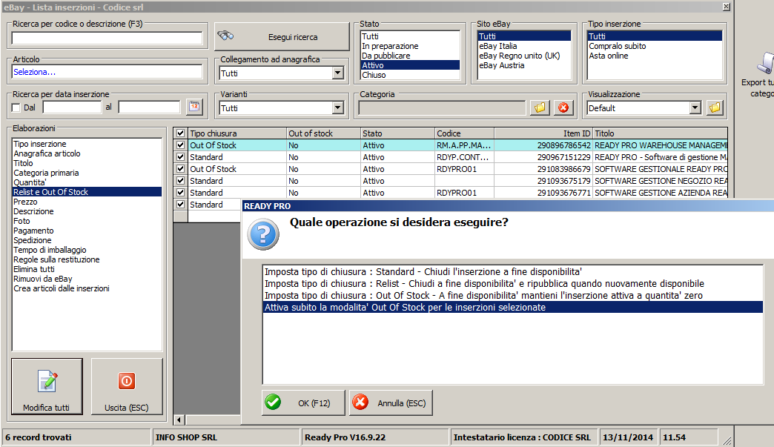774x447 pixels.
Task: Select 'Asta online' in Tipo inserzione
Action: 608,56
